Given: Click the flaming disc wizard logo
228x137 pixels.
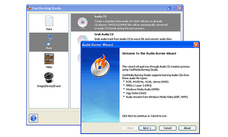Looking at the screenshot, I should 100,65.
